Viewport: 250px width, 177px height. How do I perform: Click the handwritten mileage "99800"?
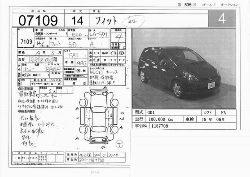(41, 60)
